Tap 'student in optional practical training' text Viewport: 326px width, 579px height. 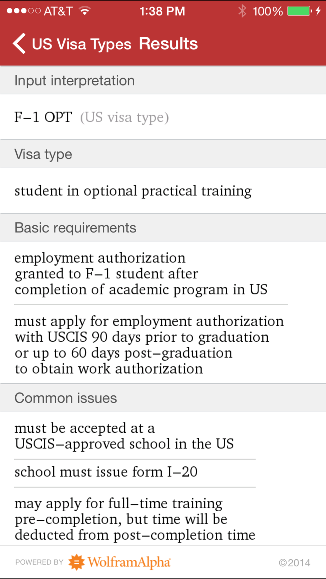coord(133,191)
